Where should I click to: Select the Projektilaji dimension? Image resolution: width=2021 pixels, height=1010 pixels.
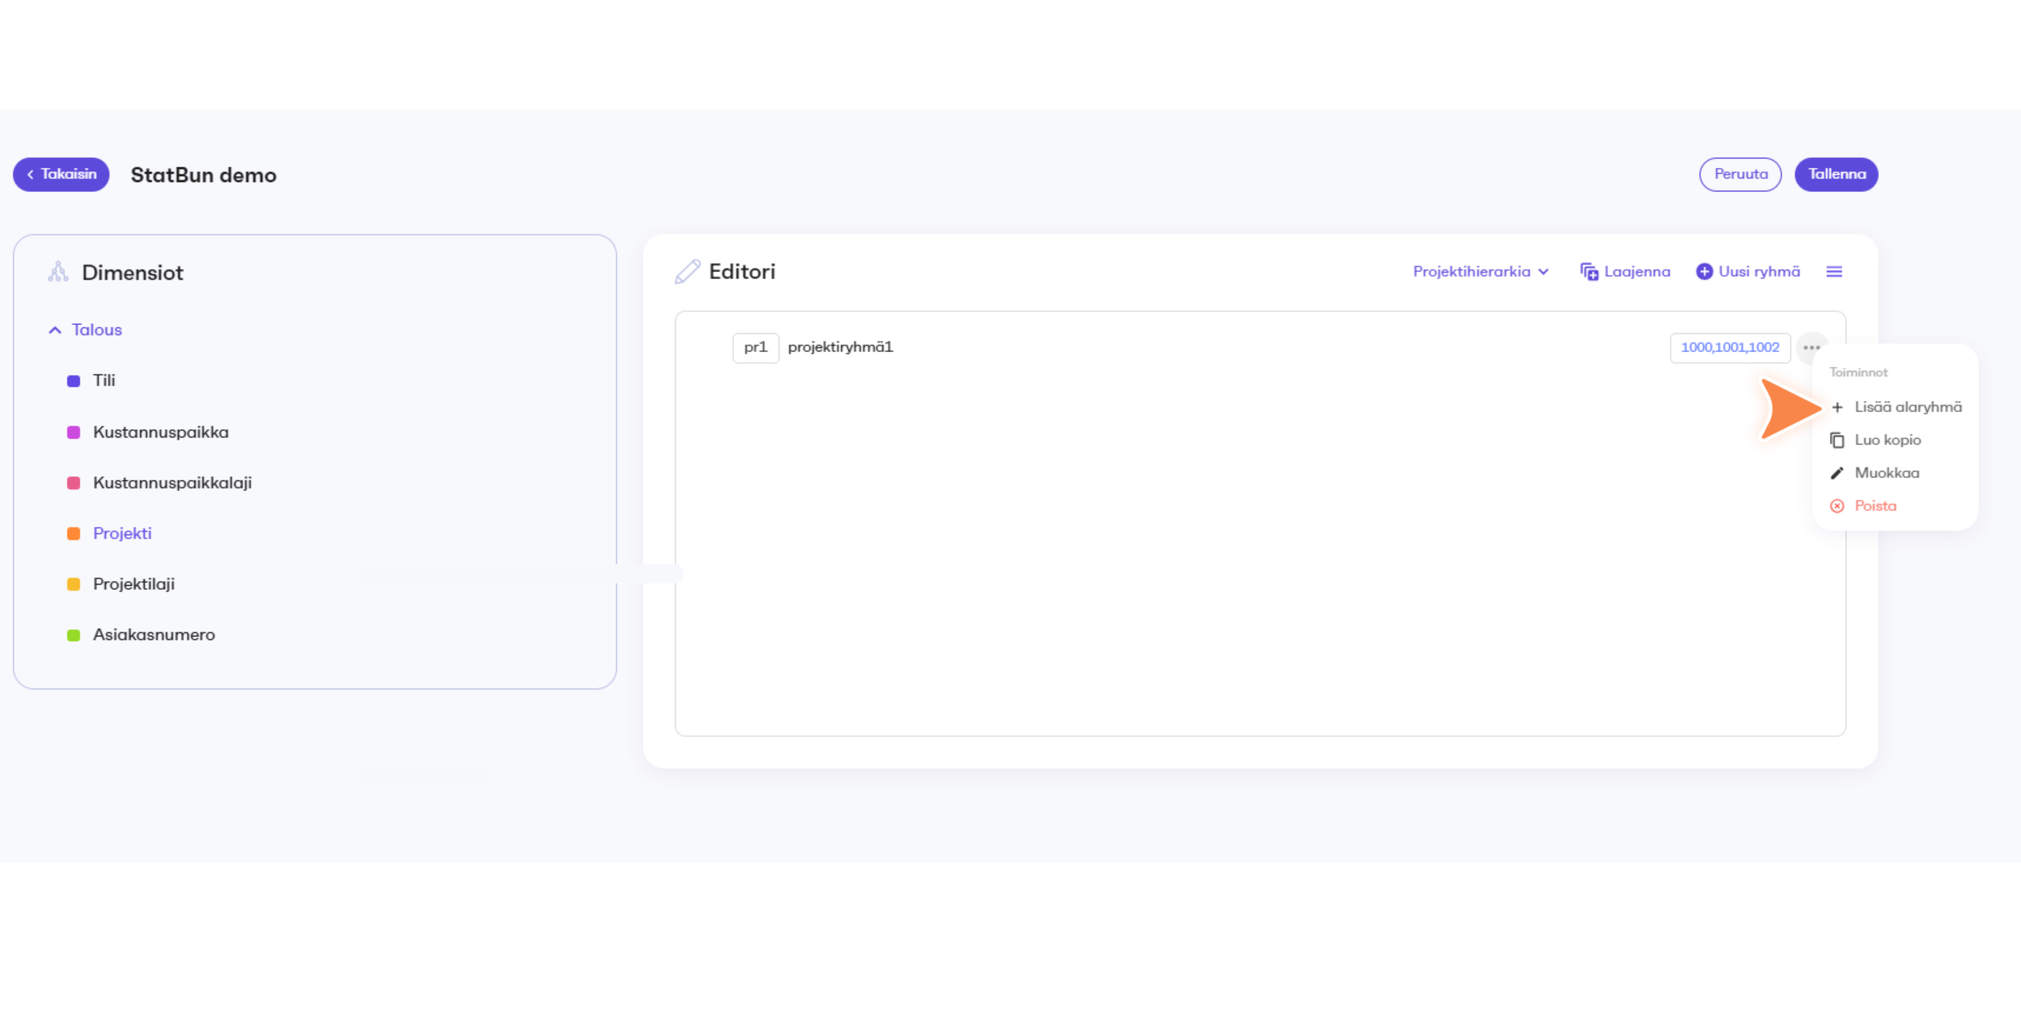point(134,584)
